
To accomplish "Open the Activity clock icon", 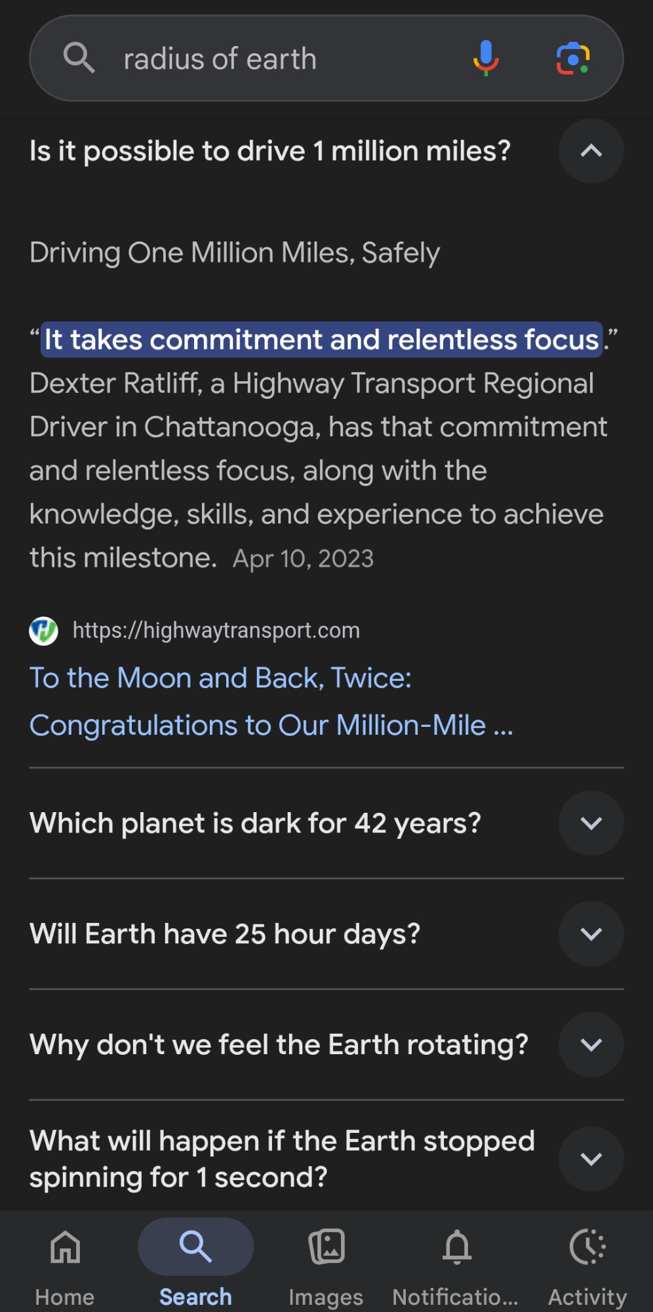I will point(587,1247).
